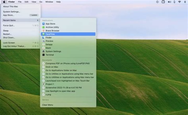
Task: Click the Bluetooth icon in menu bar
Action: (x=185, y=2)
